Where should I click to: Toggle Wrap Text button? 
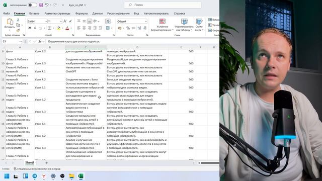[108, 21]
